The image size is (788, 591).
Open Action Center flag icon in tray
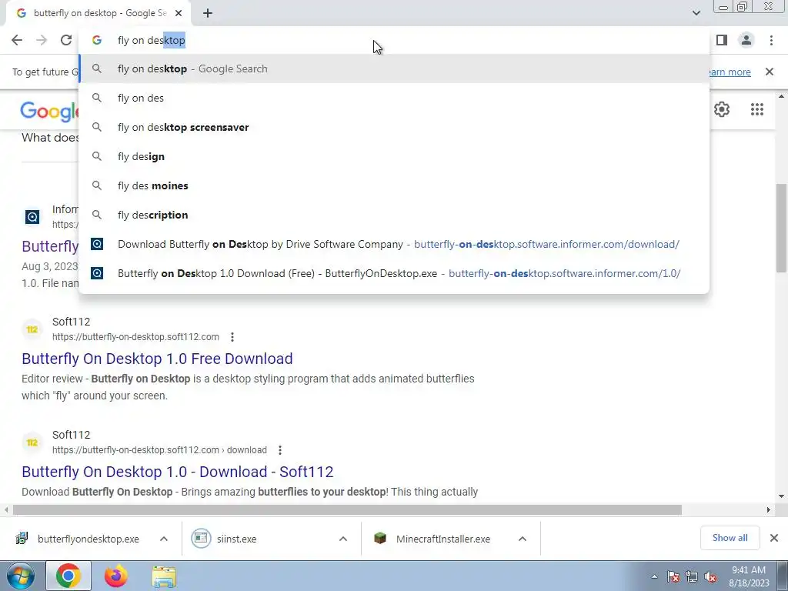[x=673, y=576]
